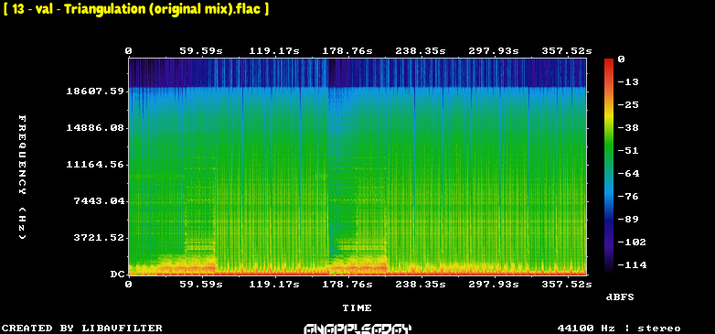Click the -51 dBFS color scale label
This screenshot has width=715, height=334.
point(629,151)
